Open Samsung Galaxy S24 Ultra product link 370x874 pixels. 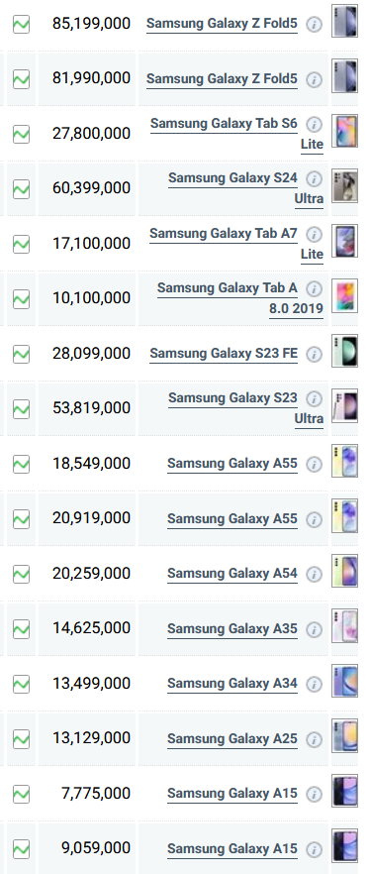point(246,188)
